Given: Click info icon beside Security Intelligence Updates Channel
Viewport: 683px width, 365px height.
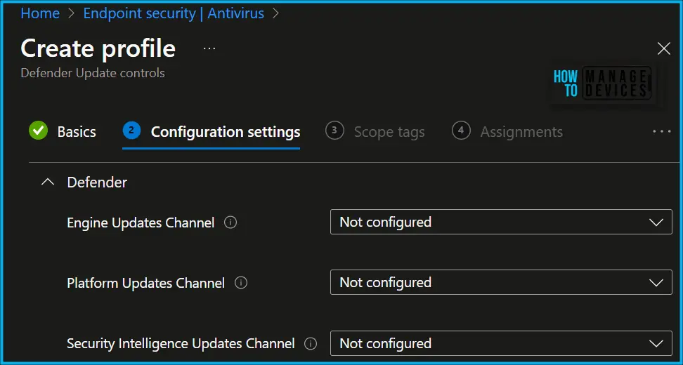Looking at the screenshot, I should tap(311, 344).
